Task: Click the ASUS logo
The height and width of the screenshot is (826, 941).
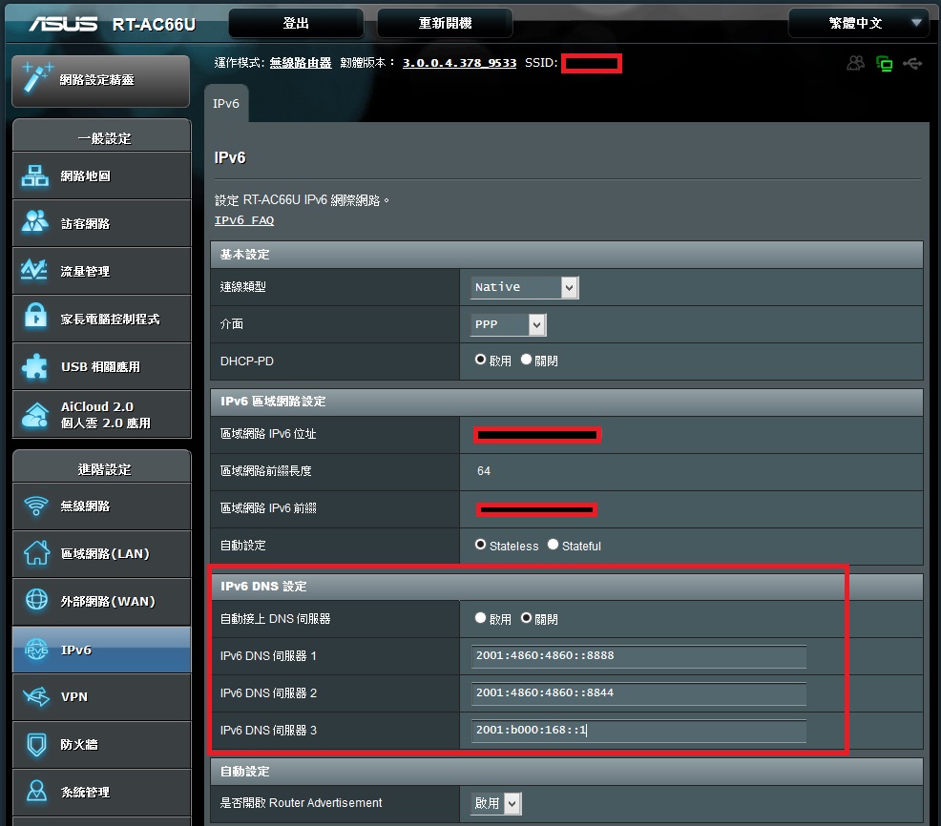Action: click(64, 24)
